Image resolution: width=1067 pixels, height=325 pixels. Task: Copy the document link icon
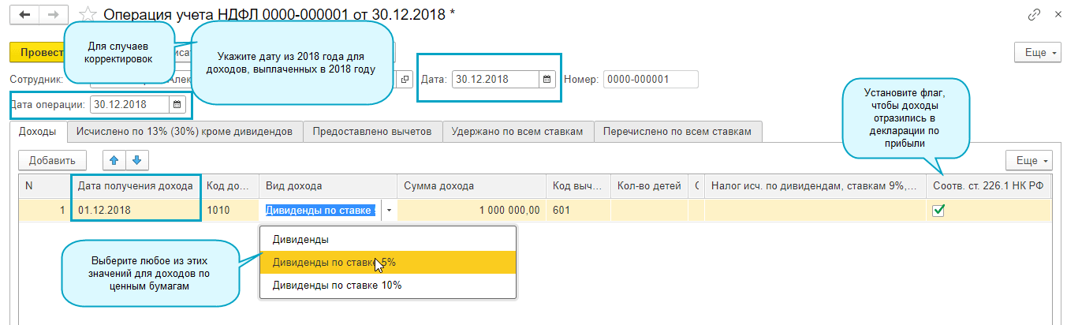pos(1034,15)
